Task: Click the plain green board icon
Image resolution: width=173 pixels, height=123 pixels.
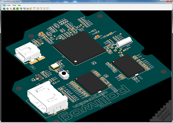Action: [17, 9]
